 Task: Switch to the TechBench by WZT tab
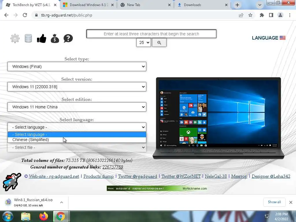31,5
